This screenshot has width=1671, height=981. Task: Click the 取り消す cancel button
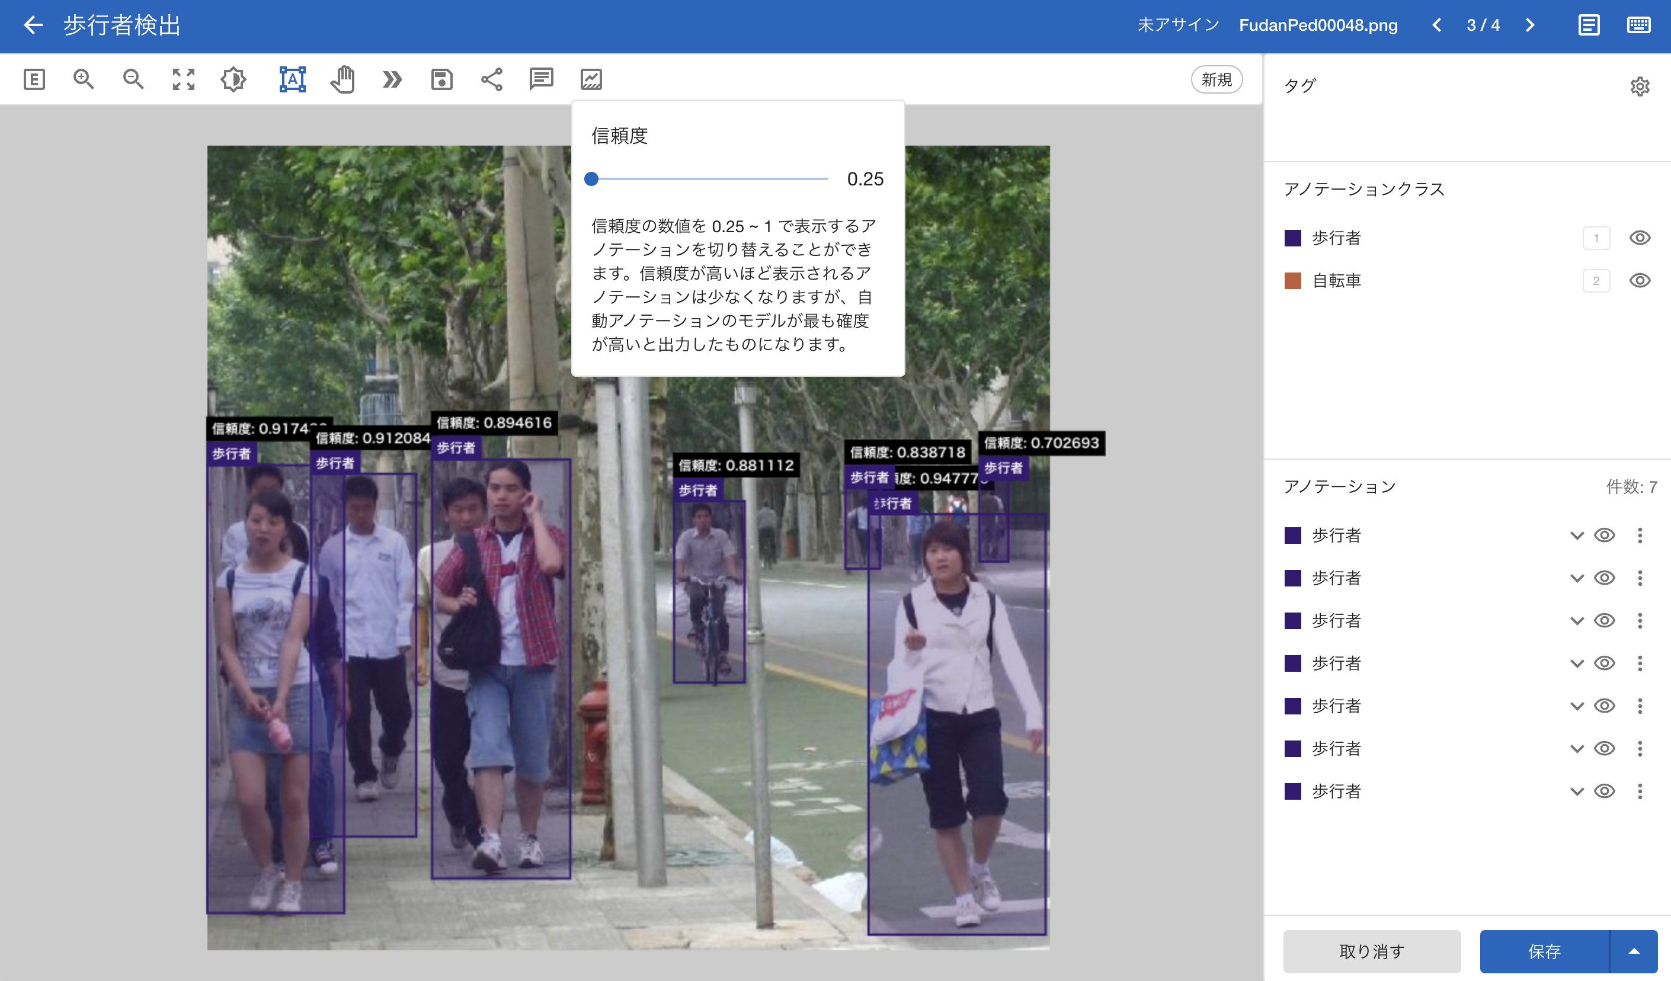tap(1372, 952)
